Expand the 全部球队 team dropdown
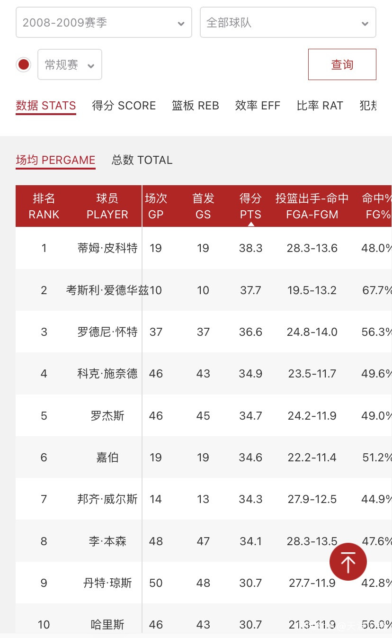Screen dimensions: 392x638 tap(288, 22)
